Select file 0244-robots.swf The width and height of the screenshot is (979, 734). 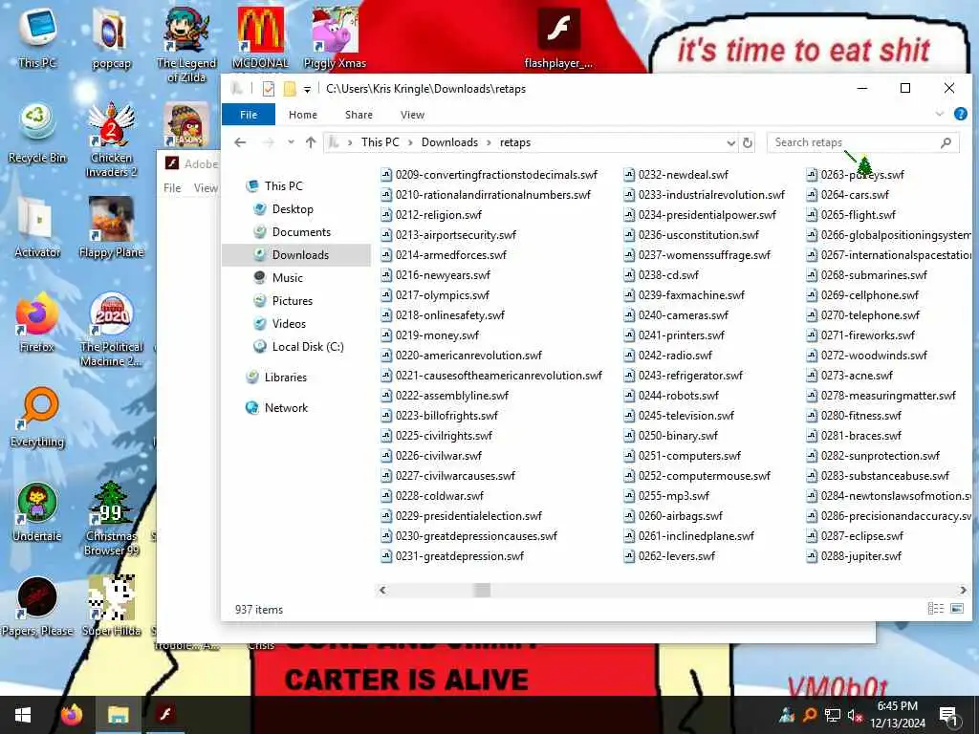click(672, 396)
